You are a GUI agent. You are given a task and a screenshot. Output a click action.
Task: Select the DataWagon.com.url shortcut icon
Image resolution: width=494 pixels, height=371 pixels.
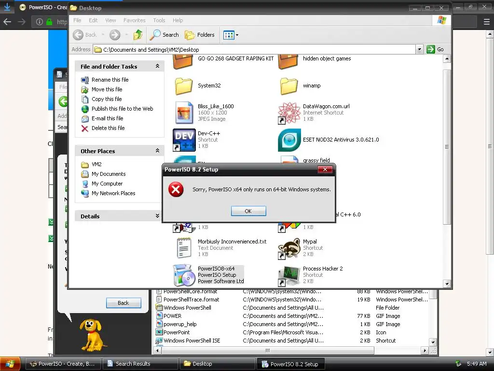coord(289,113)
